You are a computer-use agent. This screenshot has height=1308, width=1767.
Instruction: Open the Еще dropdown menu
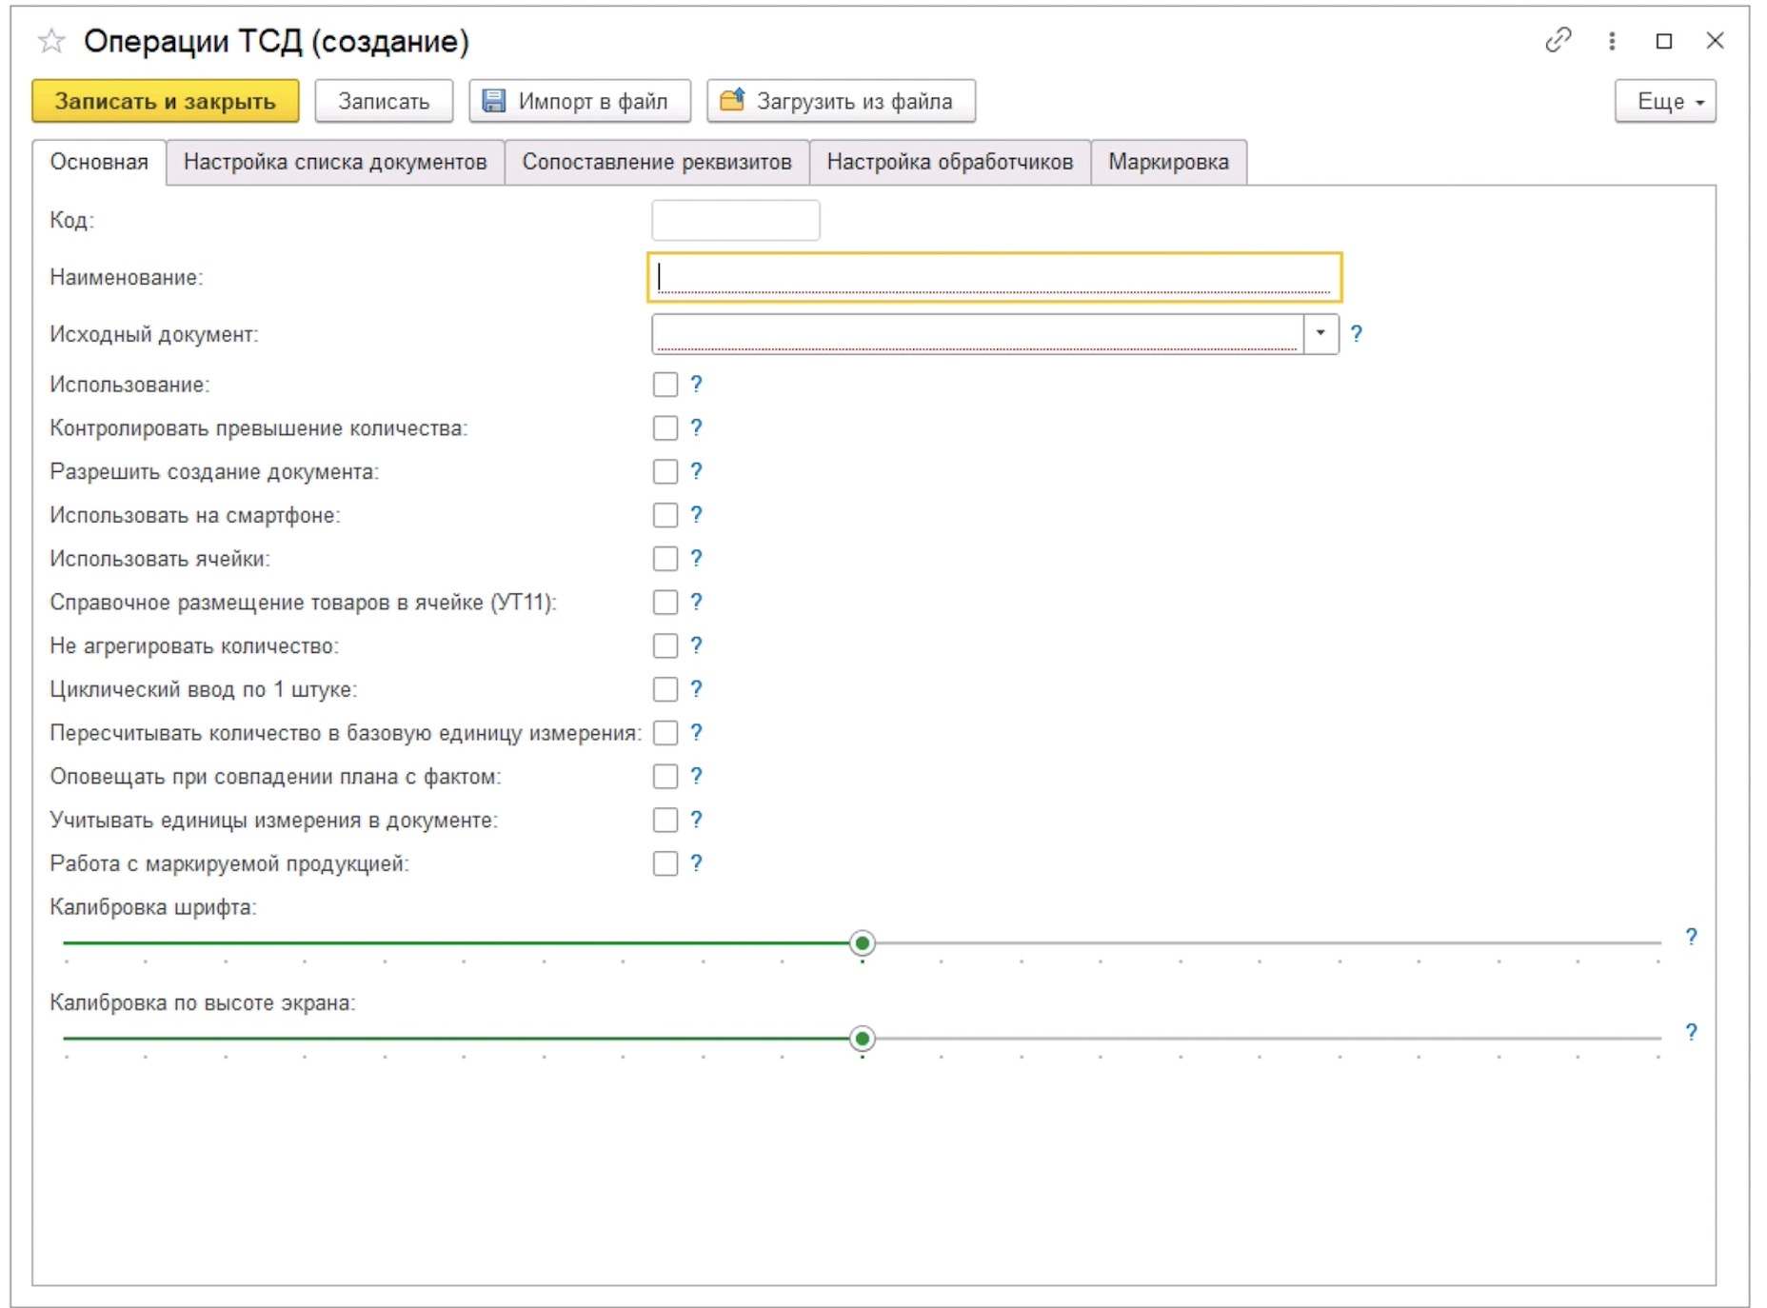click(x=1665, y=101)
